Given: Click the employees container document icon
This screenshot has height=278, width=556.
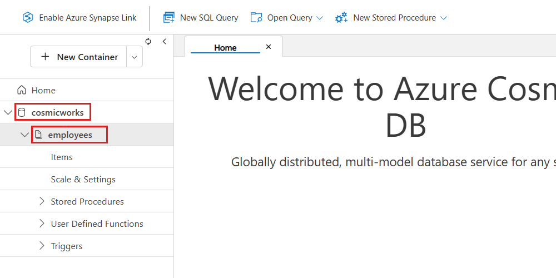Looking at the screenshot, I should (x=39, y=135).
